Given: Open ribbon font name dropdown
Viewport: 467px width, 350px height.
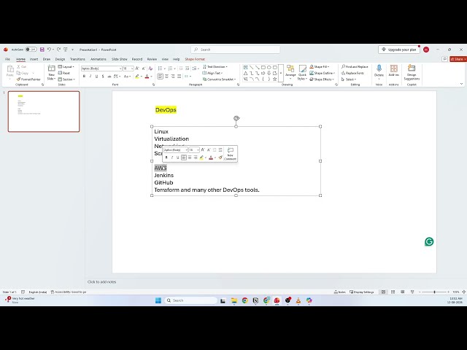Looking at the screenshot, I should [x=120, y=69].
